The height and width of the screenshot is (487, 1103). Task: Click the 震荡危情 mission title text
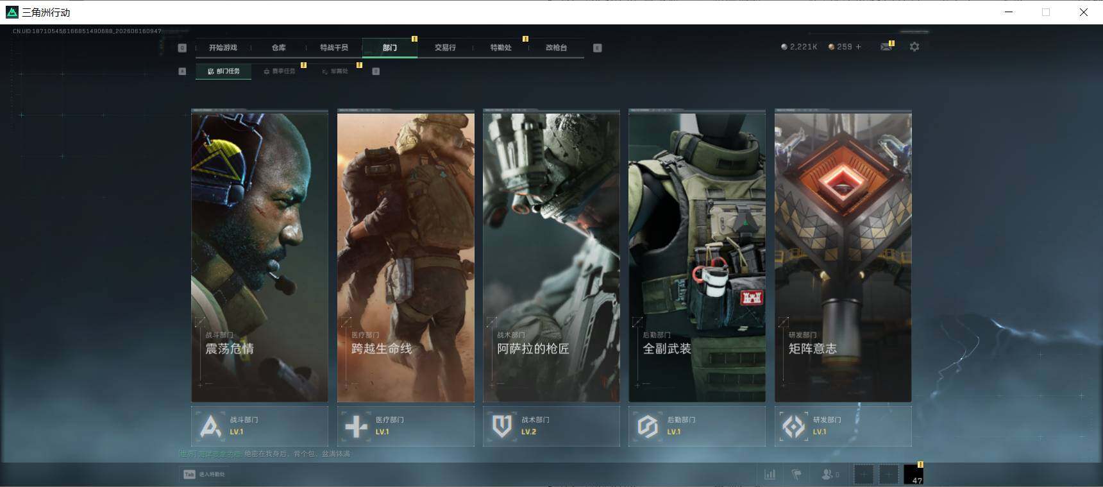pyautogui.click(x=230, y=348)
